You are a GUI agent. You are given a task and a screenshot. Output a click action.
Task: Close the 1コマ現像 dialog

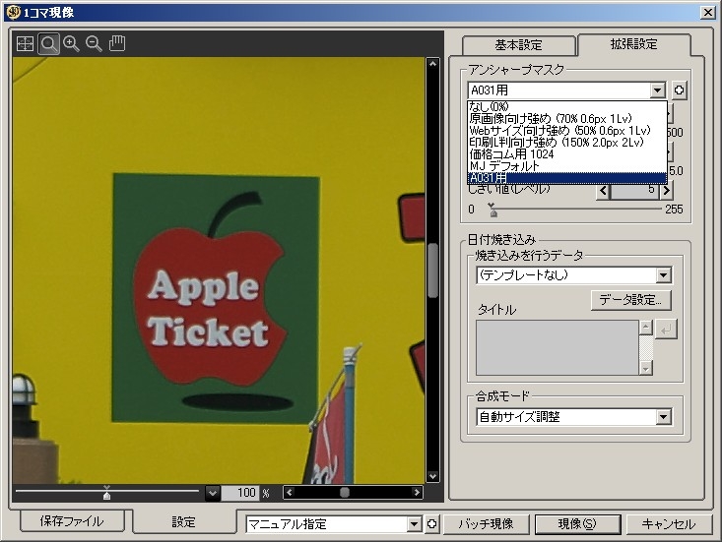click(708, 13)
